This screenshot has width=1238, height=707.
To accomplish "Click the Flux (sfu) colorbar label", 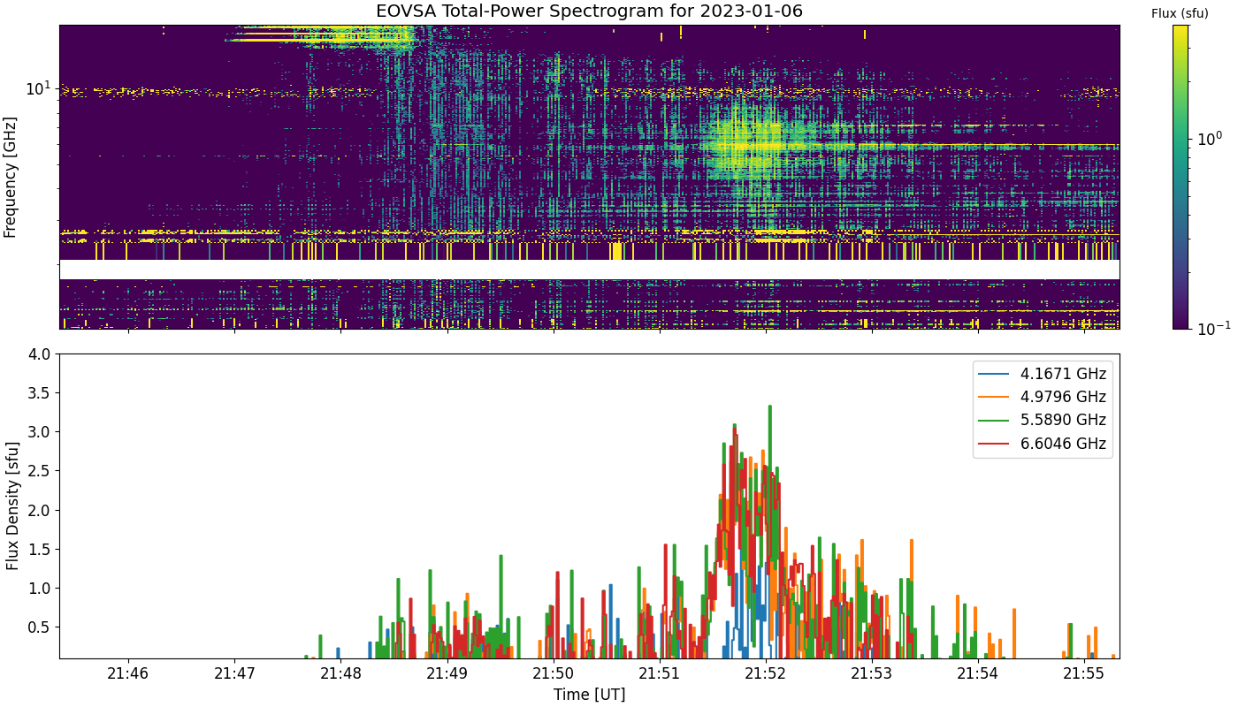I will click(x=1180, y=13).
